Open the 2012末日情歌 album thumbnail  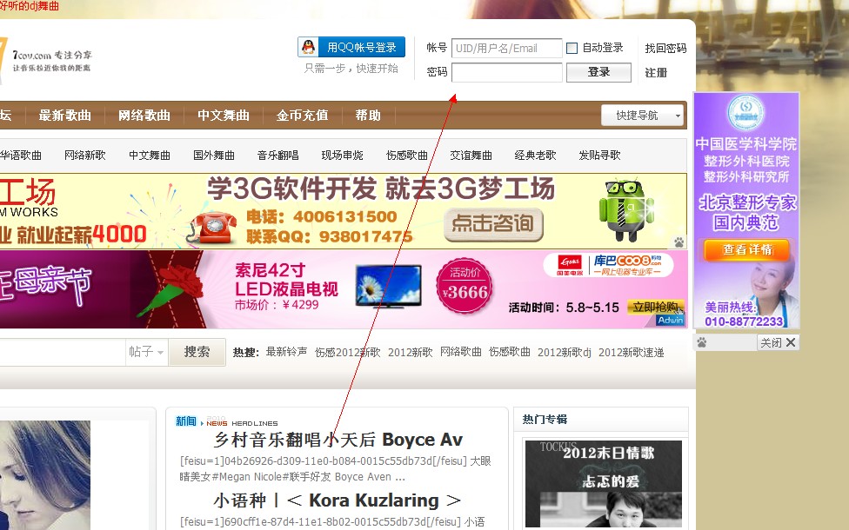(603, 483)
